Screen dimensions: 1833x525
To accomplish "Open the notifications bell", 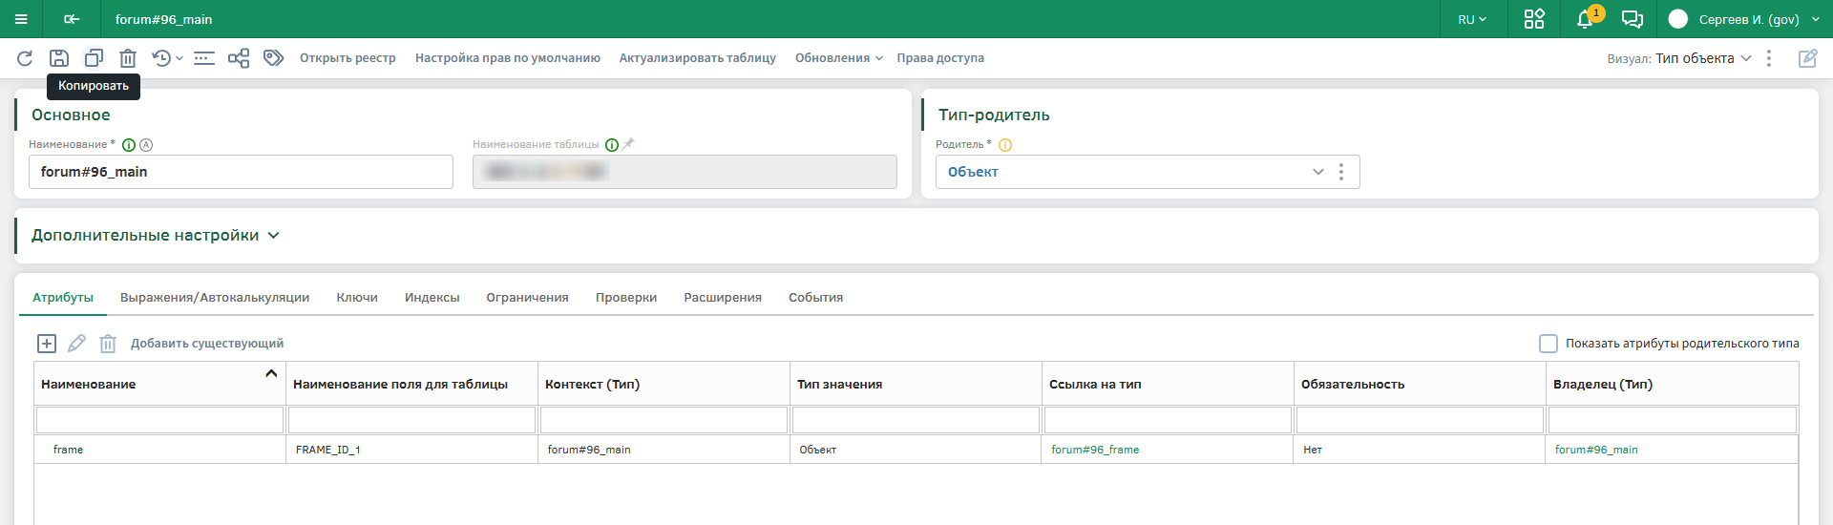I will click(1585, 19).
